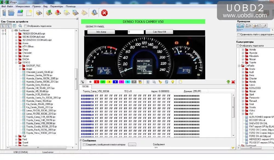Click the magnifier icon in hex editor toolbar
The width and height of the screenshot is (274, 160).
pos(154,82)
